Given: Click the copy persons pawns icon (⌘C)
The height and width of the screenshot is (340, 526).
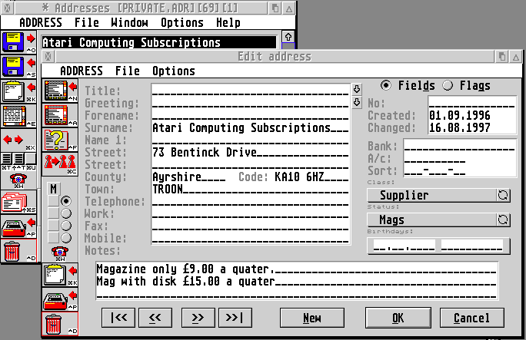Looking at the screenshot, I should click(60, 164).
